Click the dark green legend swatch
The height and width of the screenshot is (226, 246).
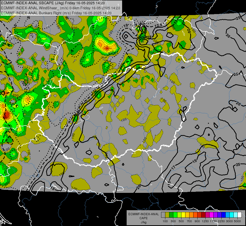point(171,215)
